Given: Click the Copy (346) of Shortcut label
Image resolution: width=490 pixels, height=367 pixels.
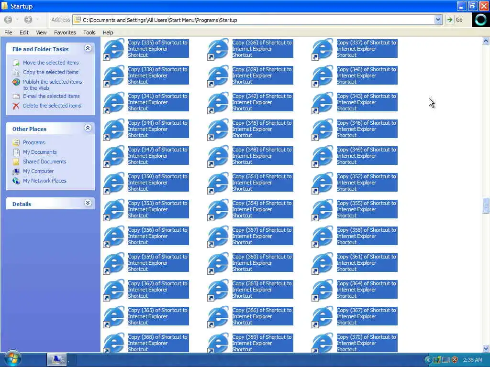Looking at the screenshot, I should click(367, 129).
